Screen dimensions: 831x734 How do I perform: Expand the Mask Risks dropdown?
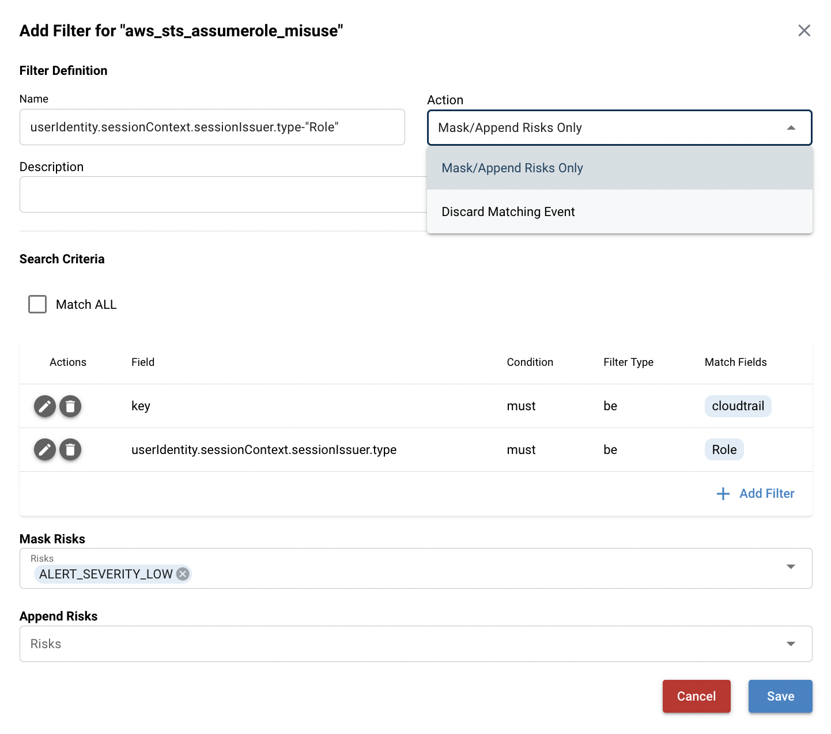click(x=791, y=567)
